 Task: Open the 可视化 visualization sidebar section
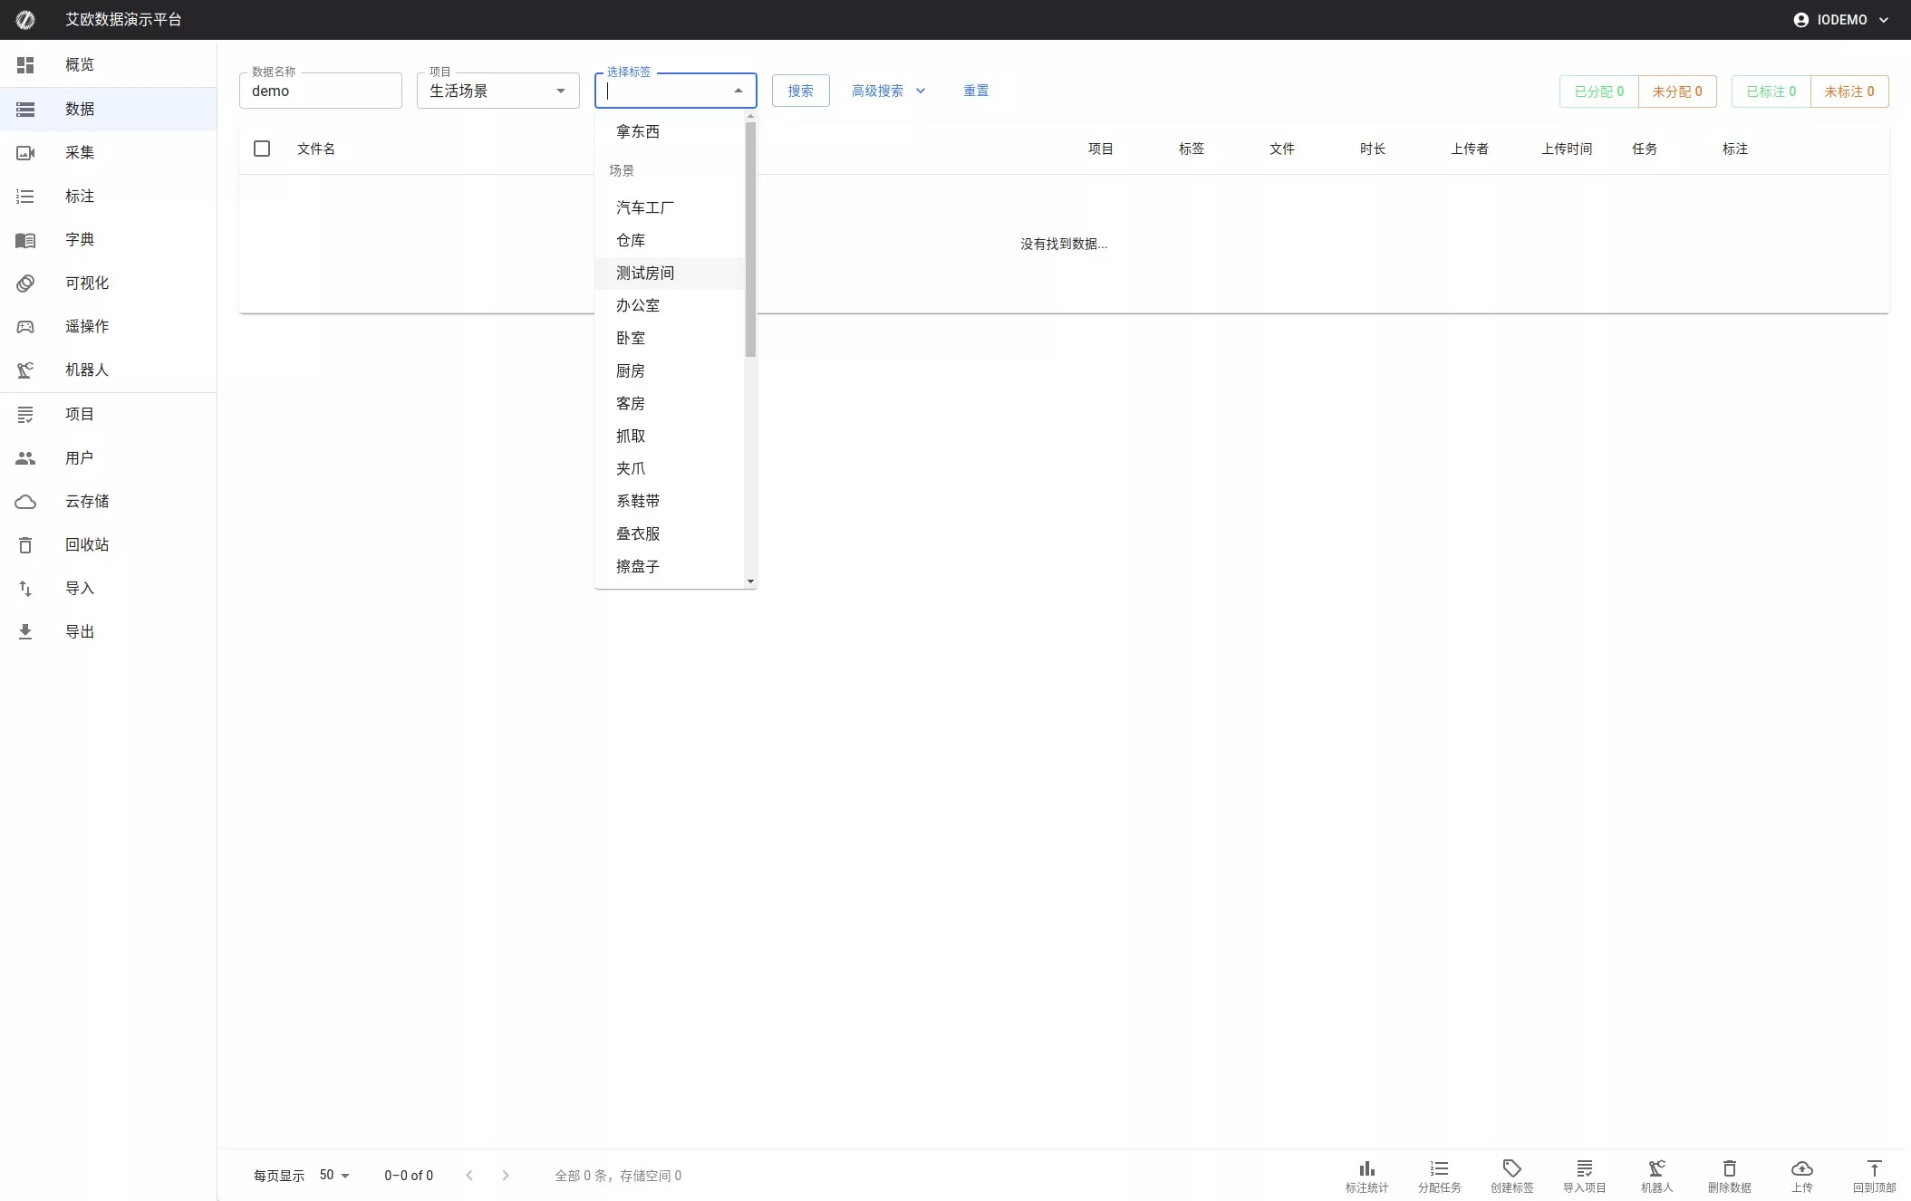pyautogui.click(x=86, y=283)
